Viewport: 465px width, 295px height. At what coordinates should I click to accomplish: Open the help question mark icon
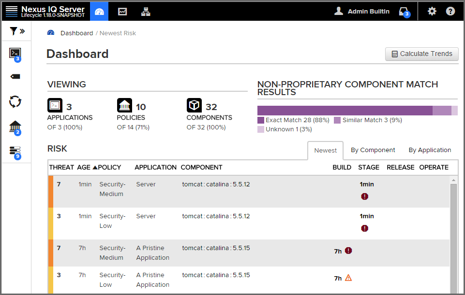coord(450,11)
